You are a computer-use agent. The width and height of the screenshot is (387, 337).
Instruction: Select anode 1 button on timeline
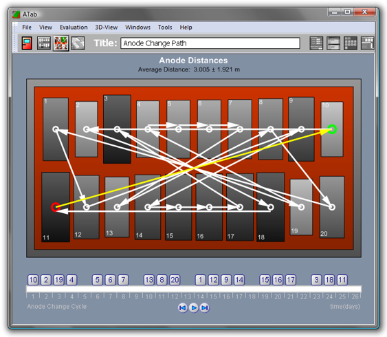(201, 280)
